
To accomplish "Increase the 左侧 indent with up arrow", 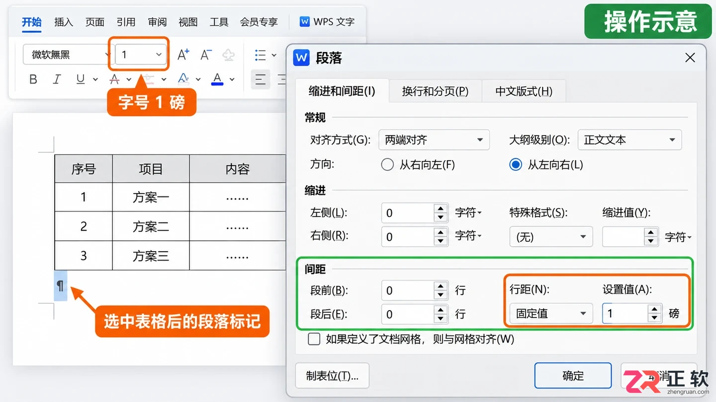I will click(441, 208).
